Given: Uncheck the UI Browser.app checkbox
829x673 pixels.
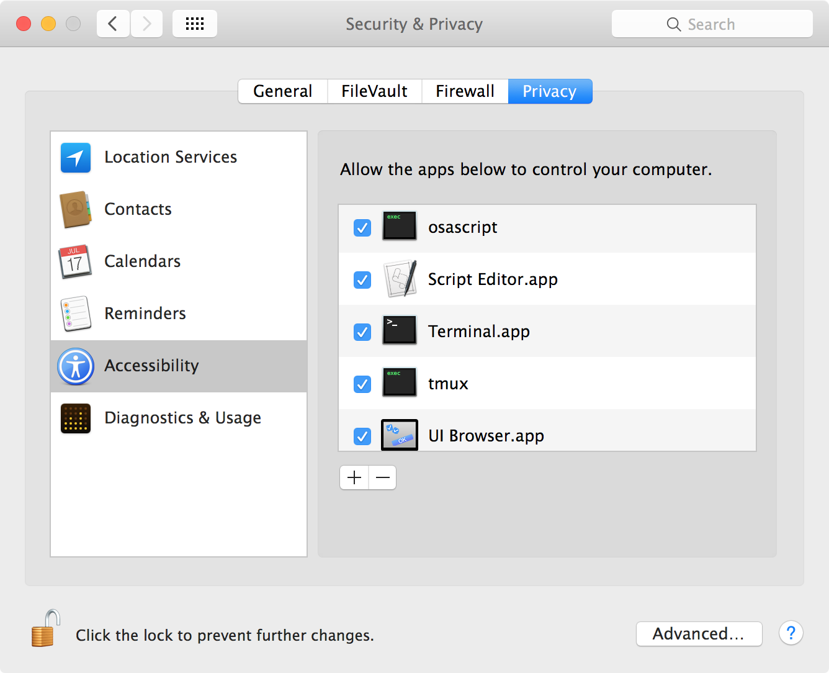Looking at the screenshot, I should point(362,436).
